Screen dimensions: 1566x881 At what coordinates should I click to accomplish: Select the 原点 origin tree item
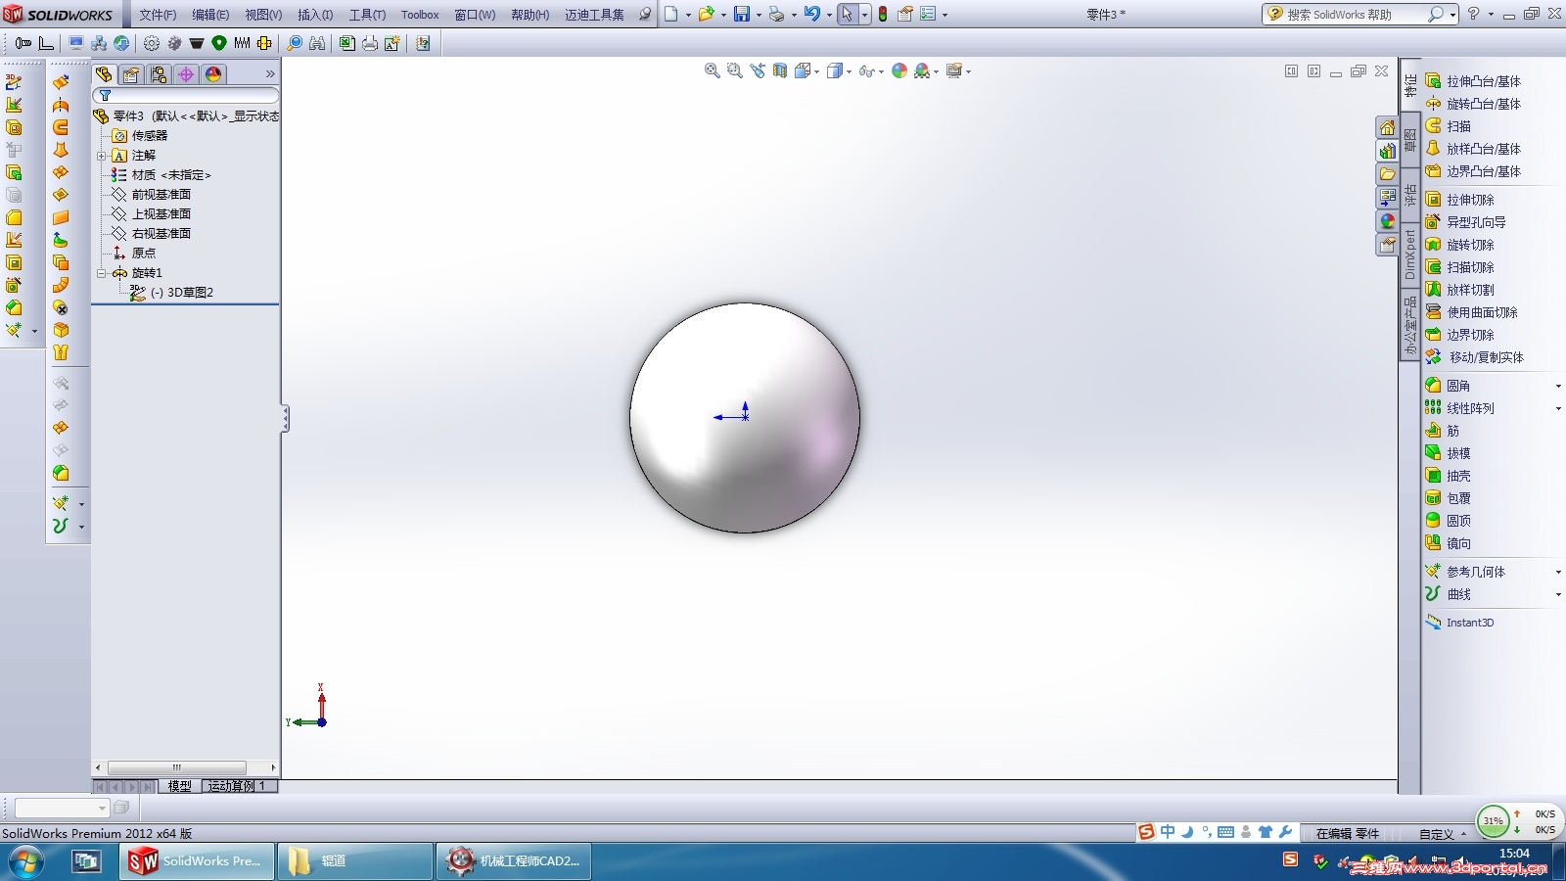click(x=144, y=254)
